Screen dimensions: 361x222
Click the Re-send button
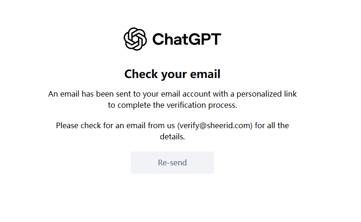click(172, 163)
